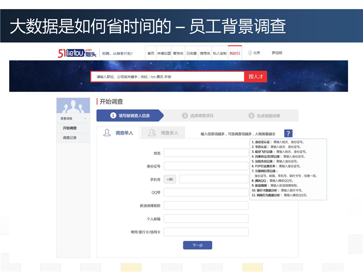The height and width of the screenshot is (272, 363).
Task: Open 私人定制 in the navigation bar
Action: [220, 53]
